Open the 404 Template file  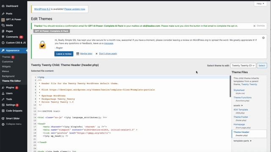(x=241, y=110)
